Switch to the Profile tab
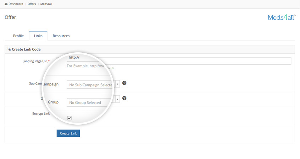The height and width of the screenshot is (159, 300). (x=18, y=36)
